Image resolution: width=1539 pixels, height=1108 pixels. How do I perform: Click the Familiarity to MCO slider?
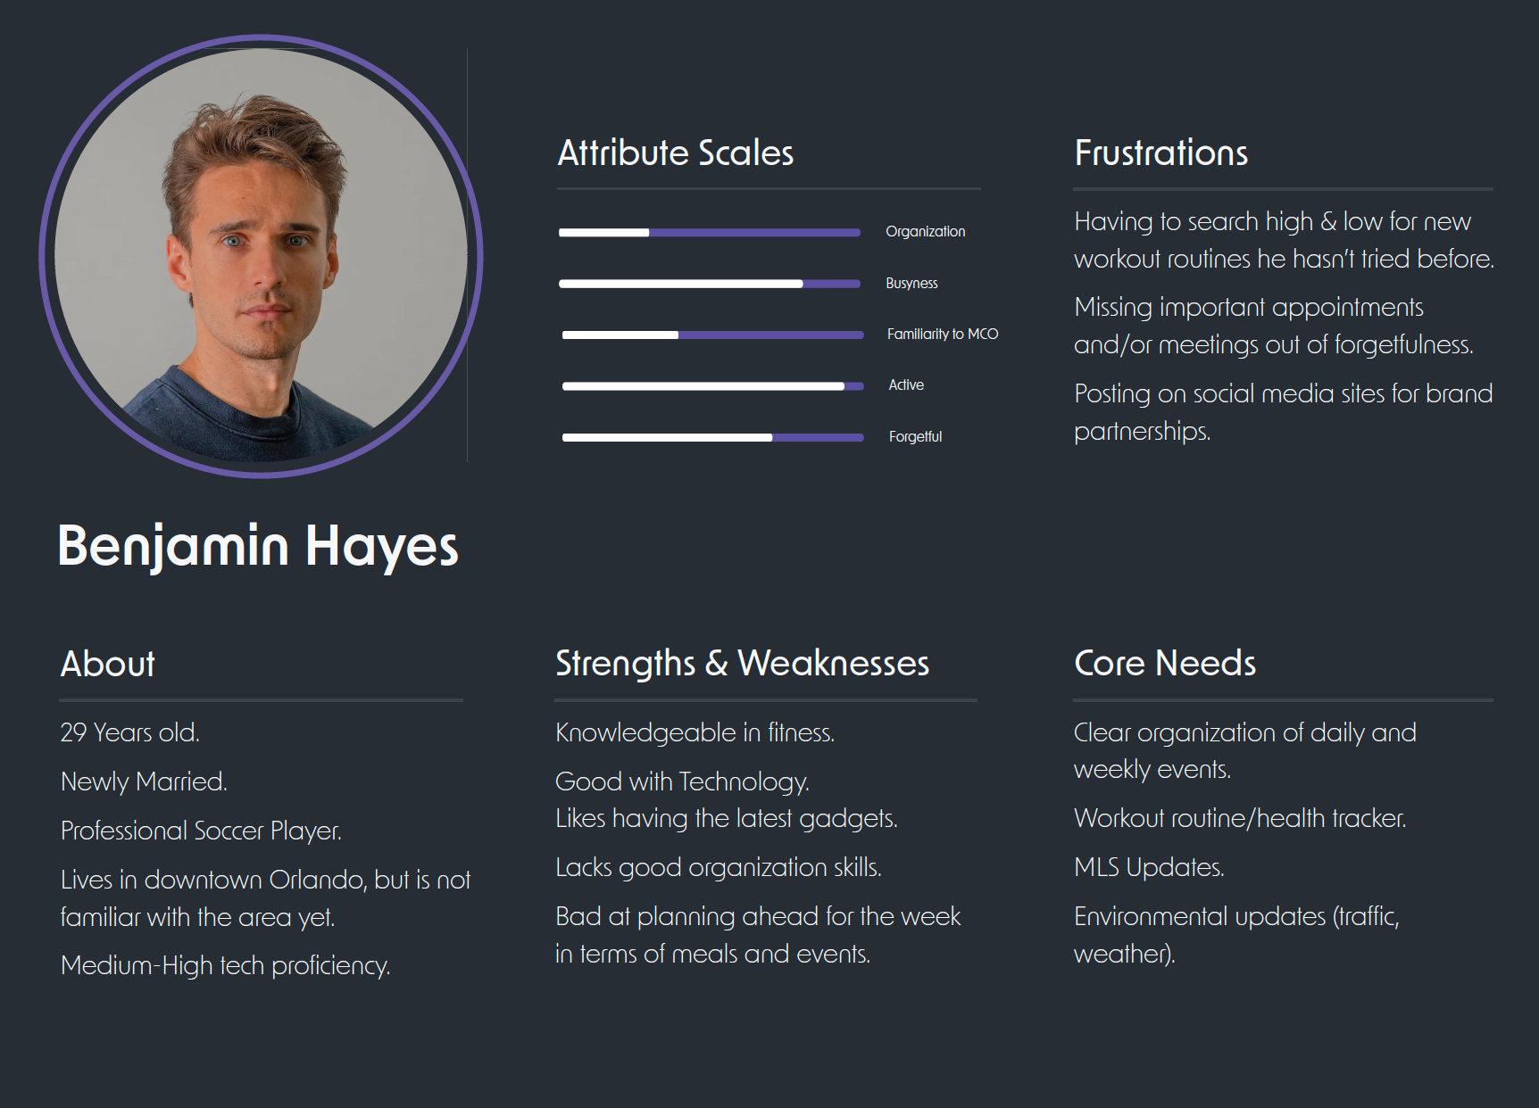point(712,335)
